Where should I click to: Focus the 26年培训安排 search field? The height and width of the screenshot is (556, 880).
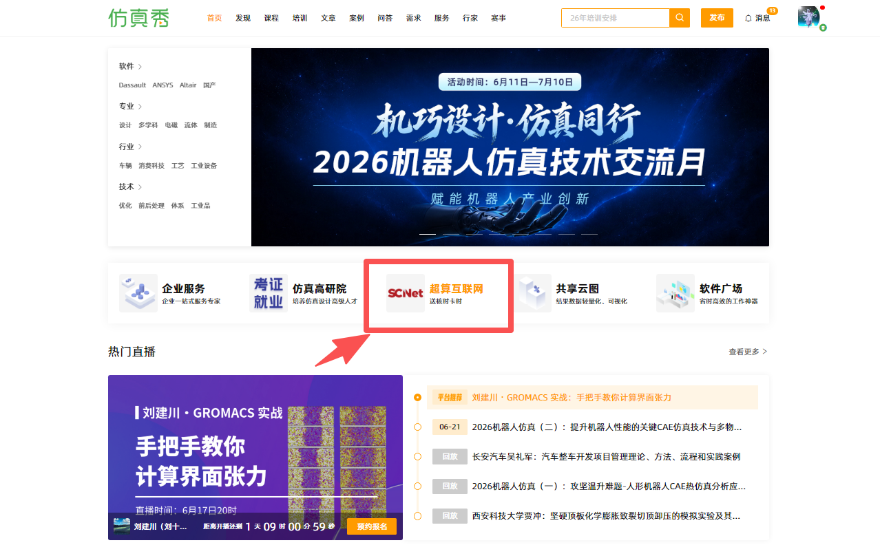point(616,18)
